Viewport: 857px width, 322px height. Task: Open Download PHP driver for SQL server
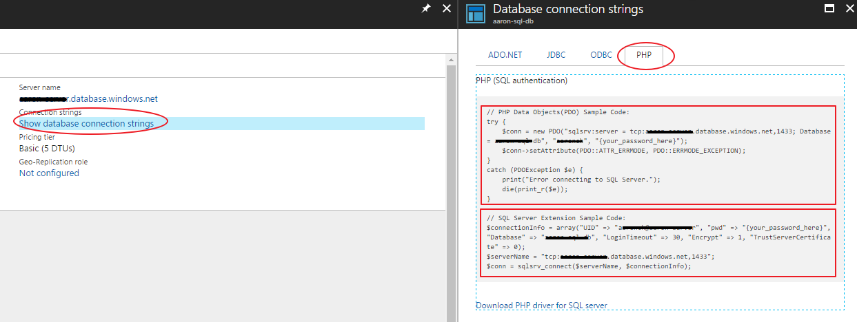541,305
